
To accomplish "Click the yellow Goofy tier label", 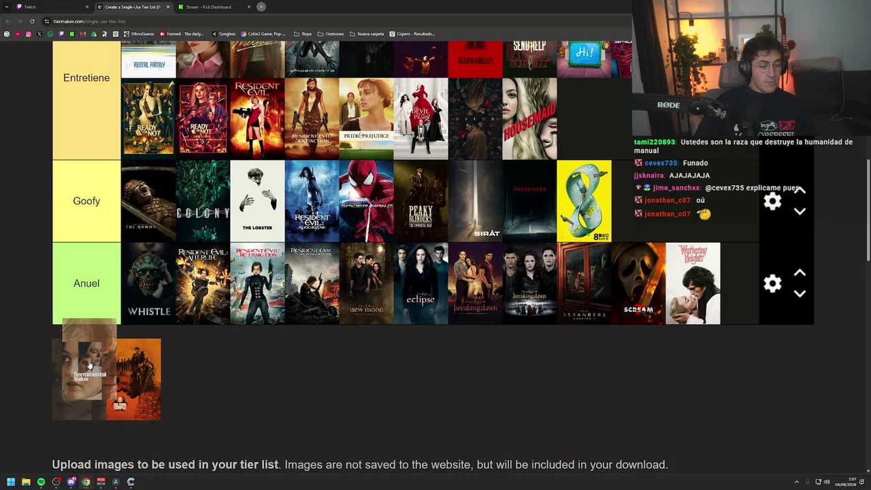I will click(x=86, y=201).
